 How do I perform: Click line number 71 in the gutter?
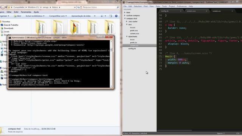click(x=160, y=56)
